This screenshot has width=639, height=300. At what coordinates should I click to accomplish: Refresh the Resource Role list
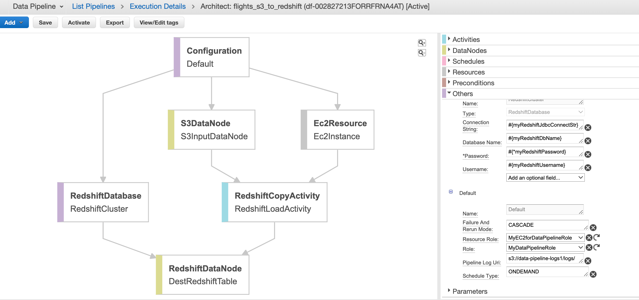597,237
